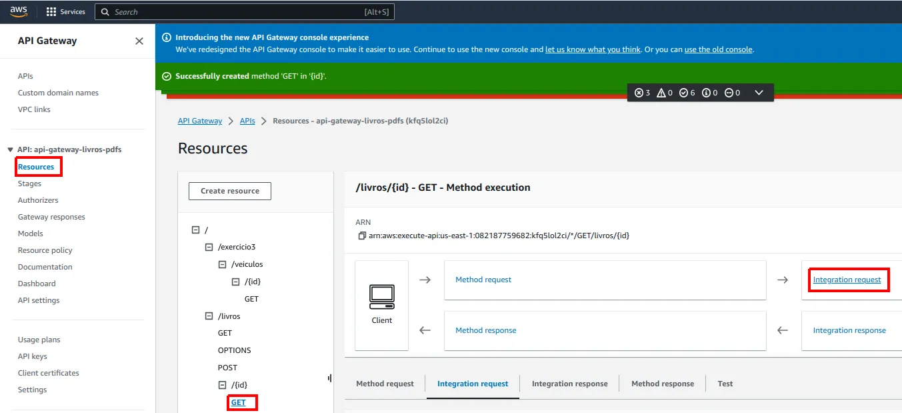Image resolution: width=902 pixels, height=413 pixels.
Task: Switch to the Integration request tab
Action: [x=473, y=384]
